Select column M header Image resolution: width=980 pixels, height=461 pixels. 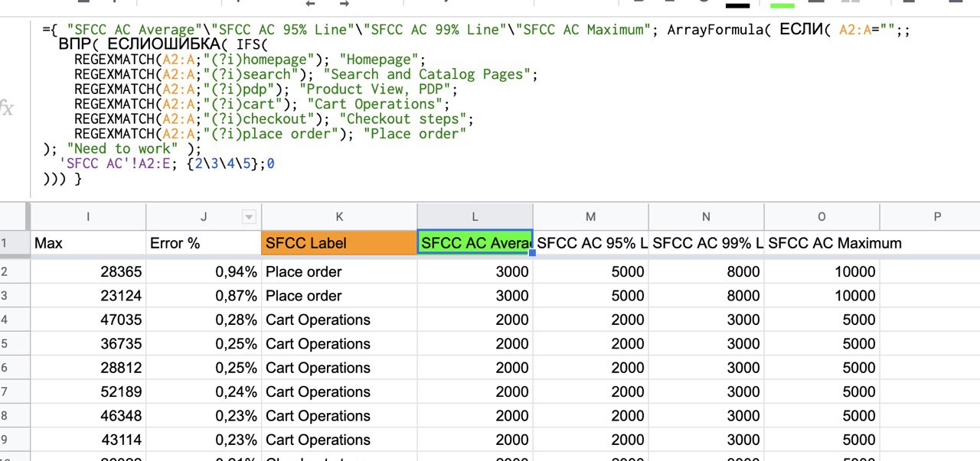[x=590, y=217]
